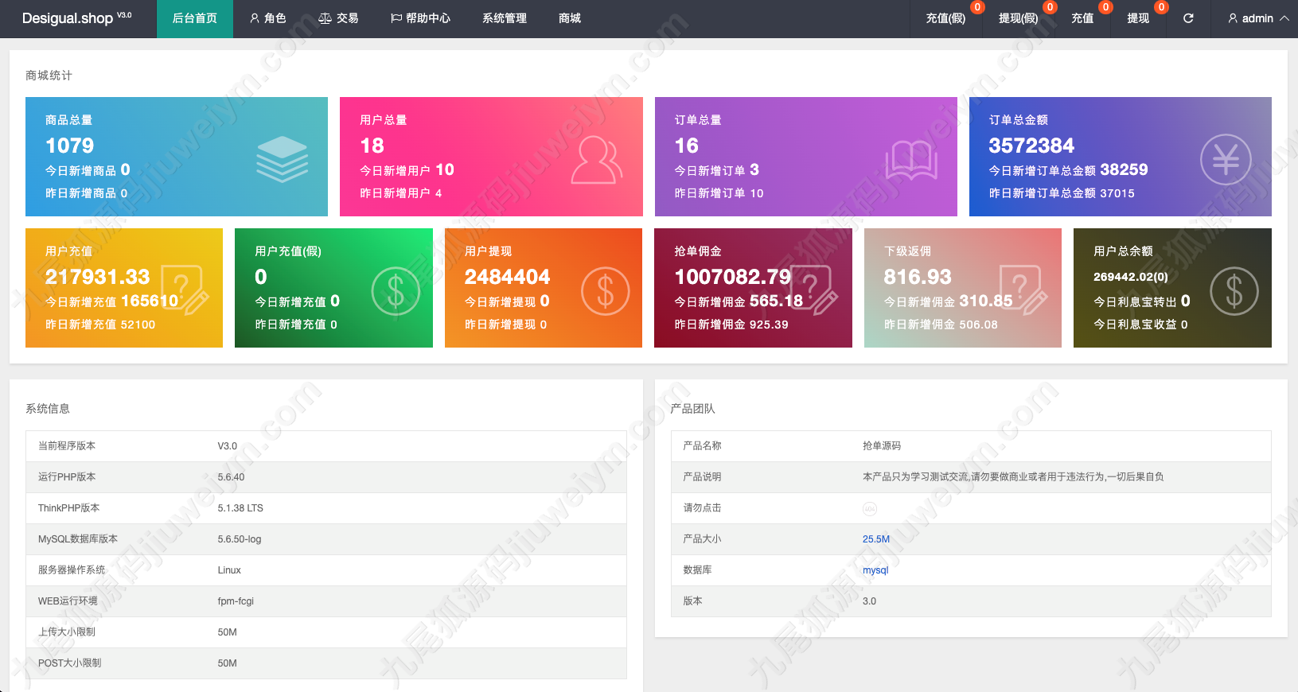The height and width of the screenshot is (692, 1298).
Task: Expand the 交易 menu
Action: click(x=338, y=18)
